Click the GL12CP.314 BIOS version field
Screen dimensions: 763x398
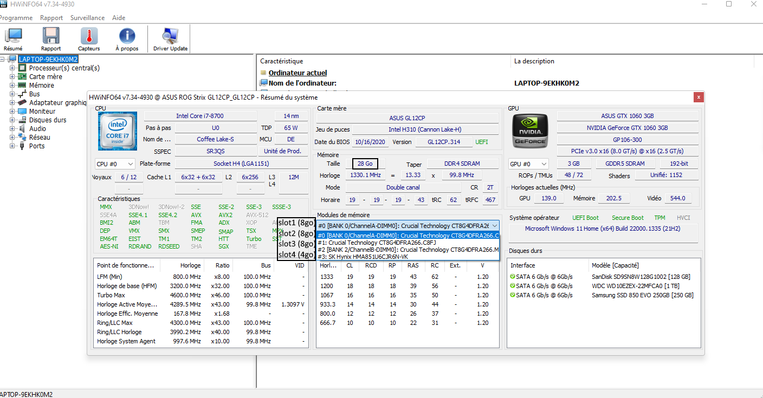click(443, 142)
